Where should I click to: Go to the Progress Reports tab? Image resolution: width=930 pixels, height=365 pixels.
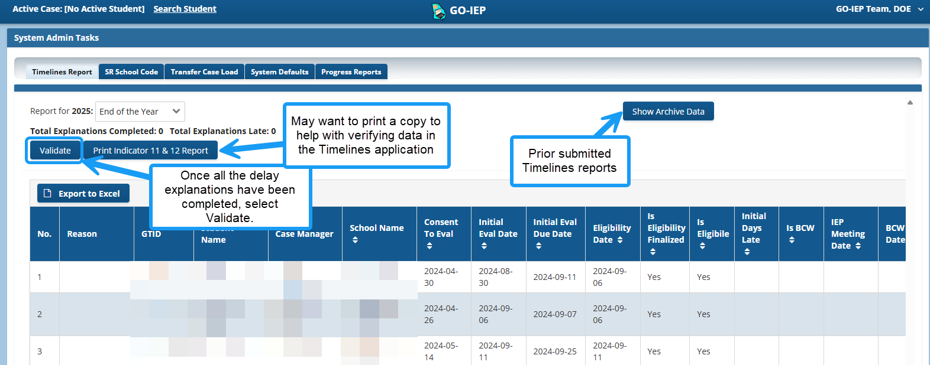click(351, 72)
